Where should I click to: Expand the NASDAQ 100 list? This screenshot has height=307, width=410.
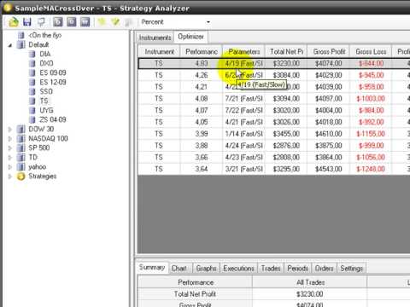(10, 139)
